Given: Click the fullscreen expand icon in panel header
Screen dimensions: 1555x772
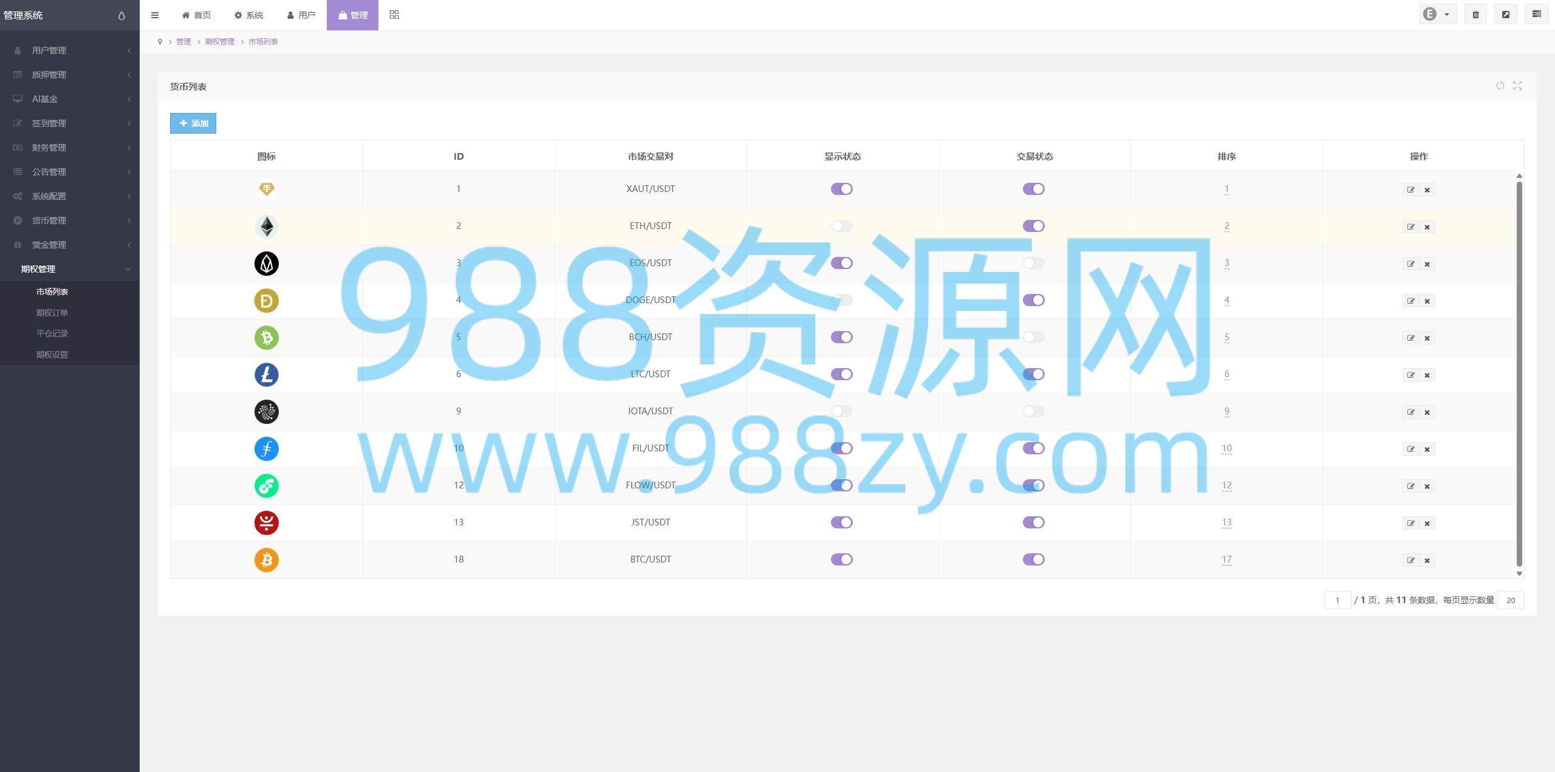Looking at the screenshot, I should click(1517, 86).
